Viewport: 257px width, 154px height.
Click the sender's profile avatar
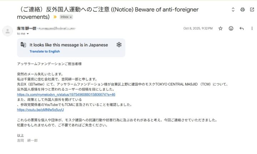click(x=7, y=31)
